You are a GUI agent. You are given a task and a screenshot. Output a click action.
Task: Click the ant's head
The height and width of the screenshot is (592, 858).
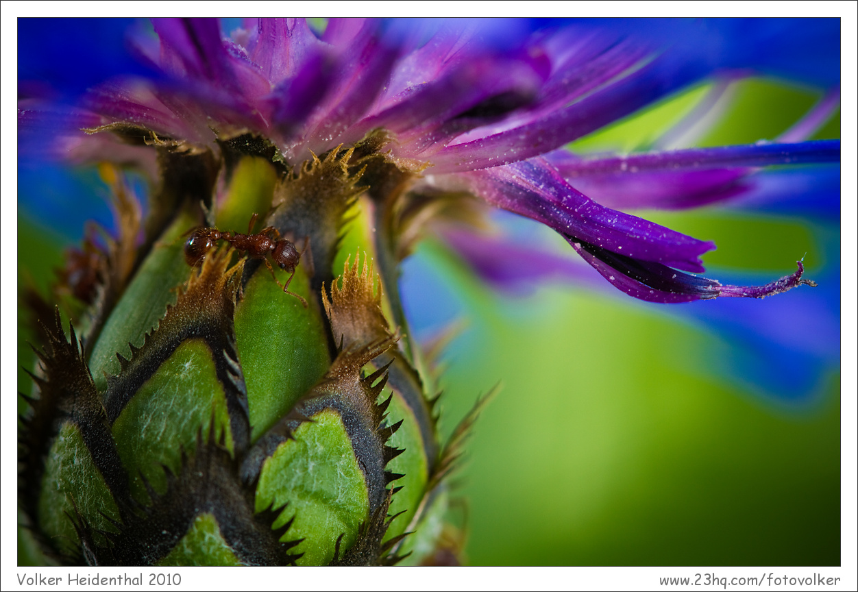pyautogui.click(x=286, y=255)
